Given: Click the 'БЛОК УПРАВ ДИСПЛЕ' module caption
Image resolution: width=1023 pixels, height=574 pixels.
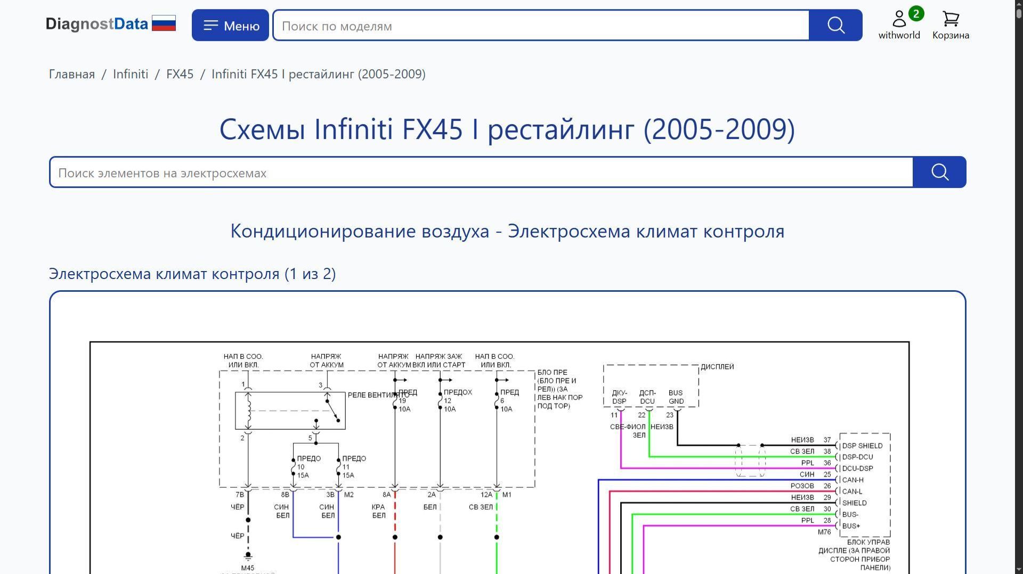Looking at the screenshot, I should [854, 555].
